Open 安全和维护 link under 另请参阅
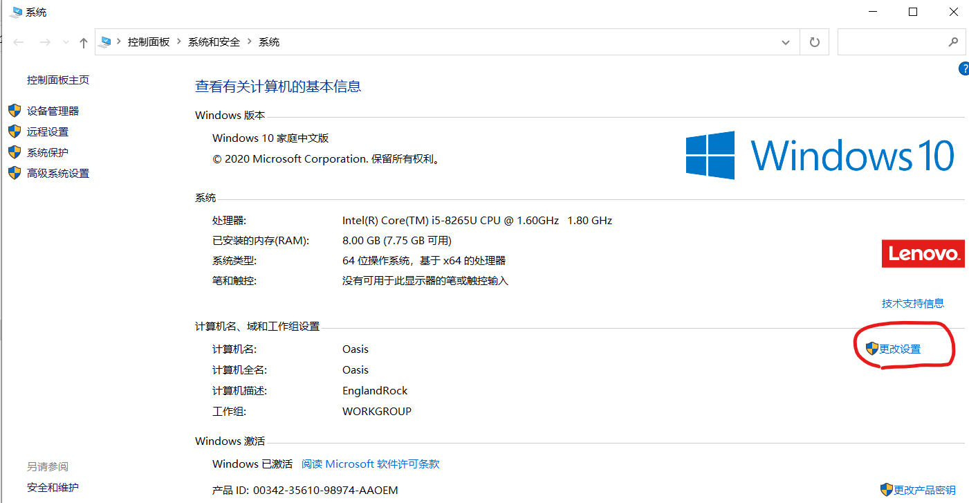This screenshot has width=969, height=503. [53, 487]
